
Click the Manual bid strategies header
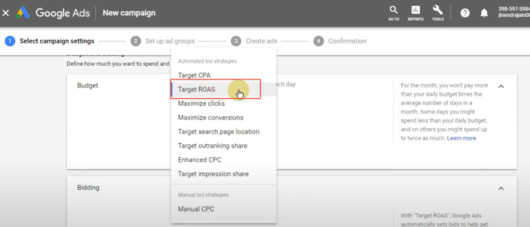pos(203,195)
